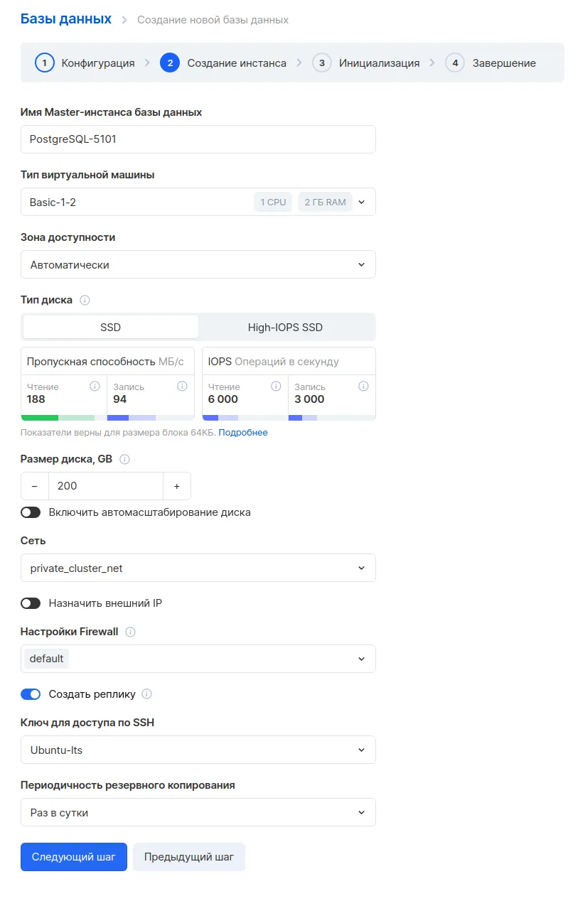Open Периодичность резервного копирования dropdown
Image resolution: width=585 pixels, height=901 pixels.
(198, 812)
